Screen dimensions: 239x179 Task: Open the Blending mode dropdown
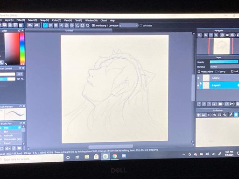pyautogui.click(x=225, y=67)
